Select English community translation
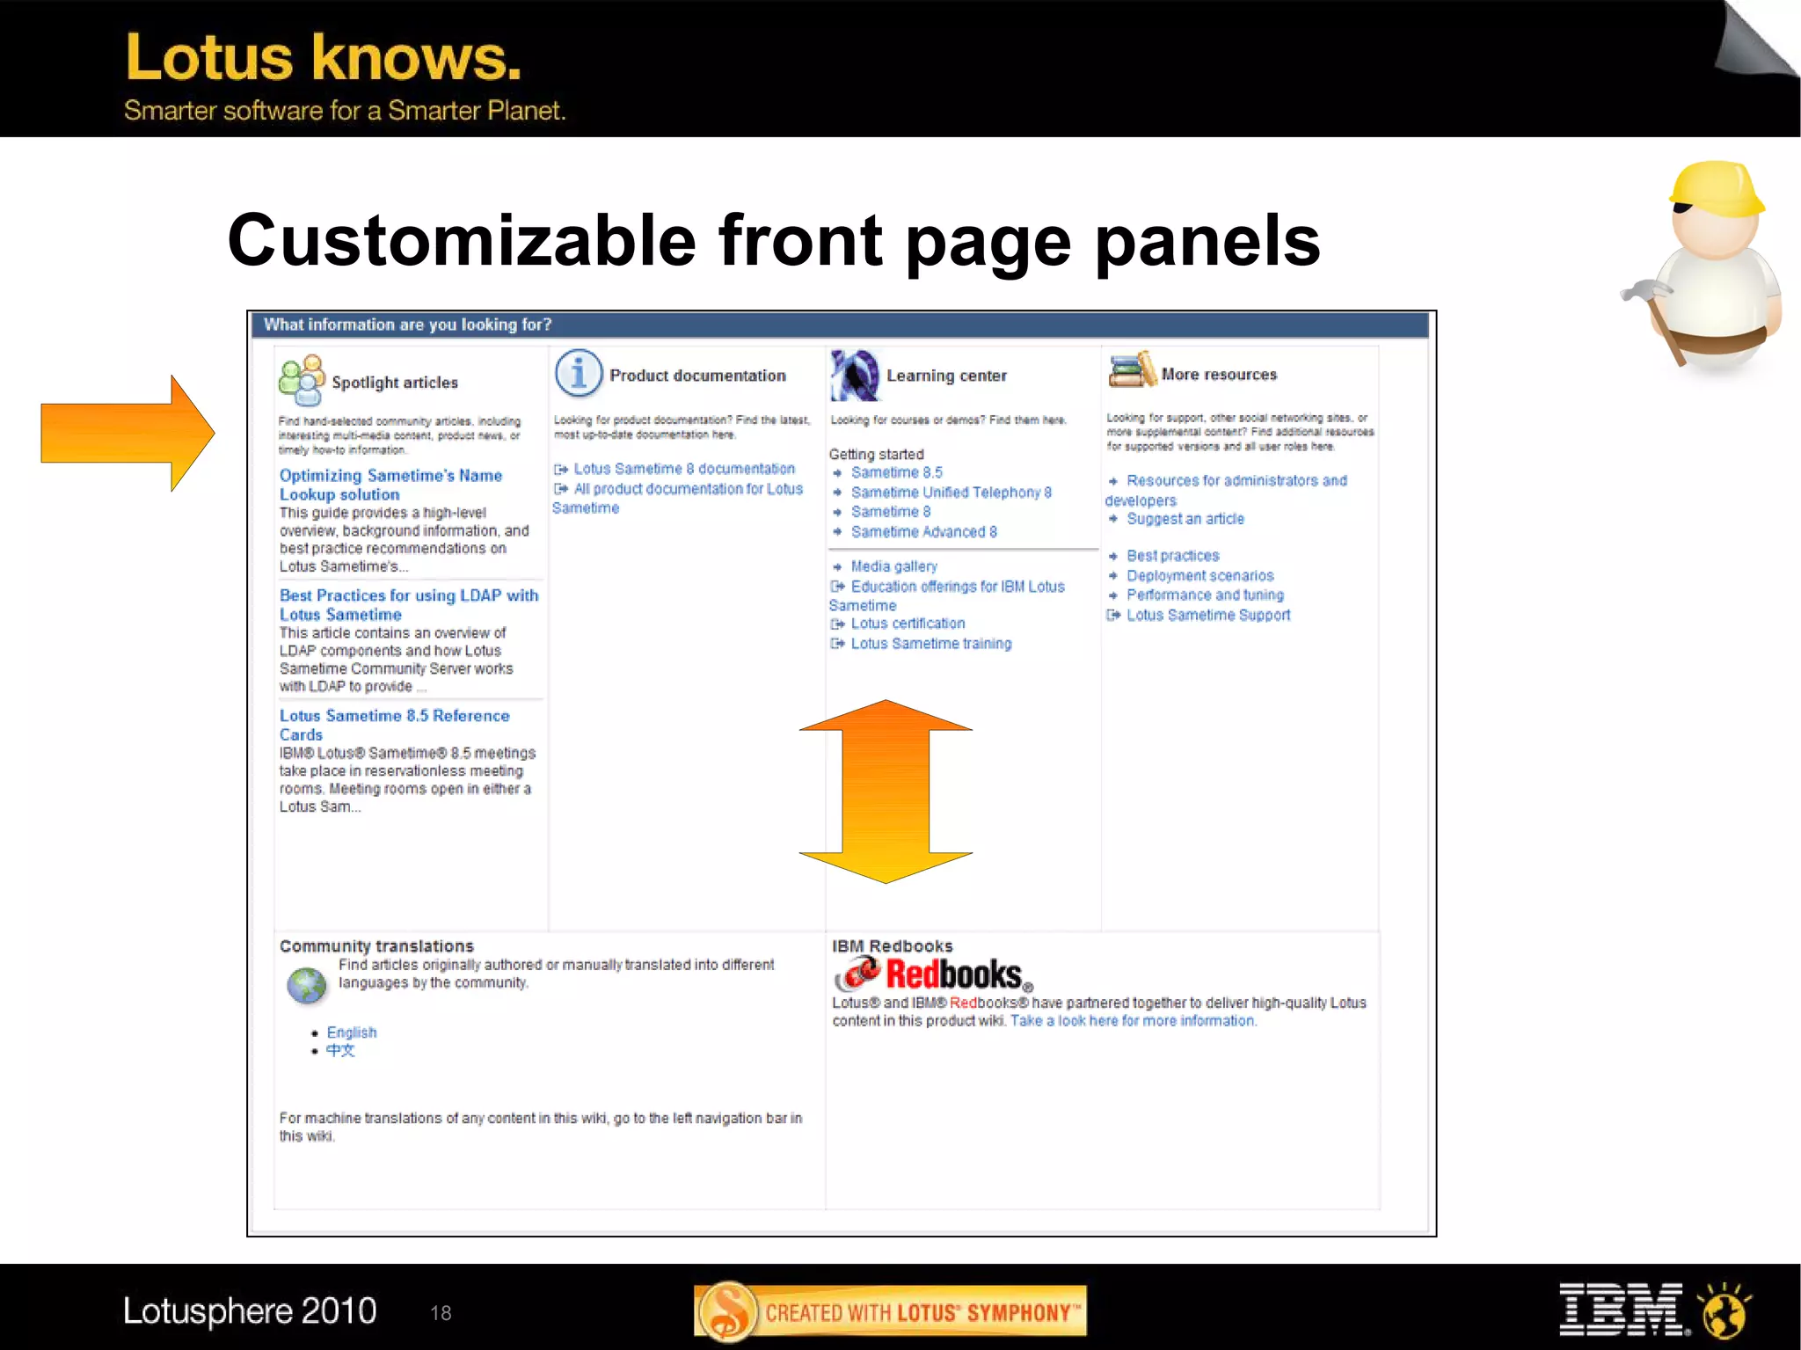The width and height of the screenshot is (1801, 1350). tap(351, 1033)
